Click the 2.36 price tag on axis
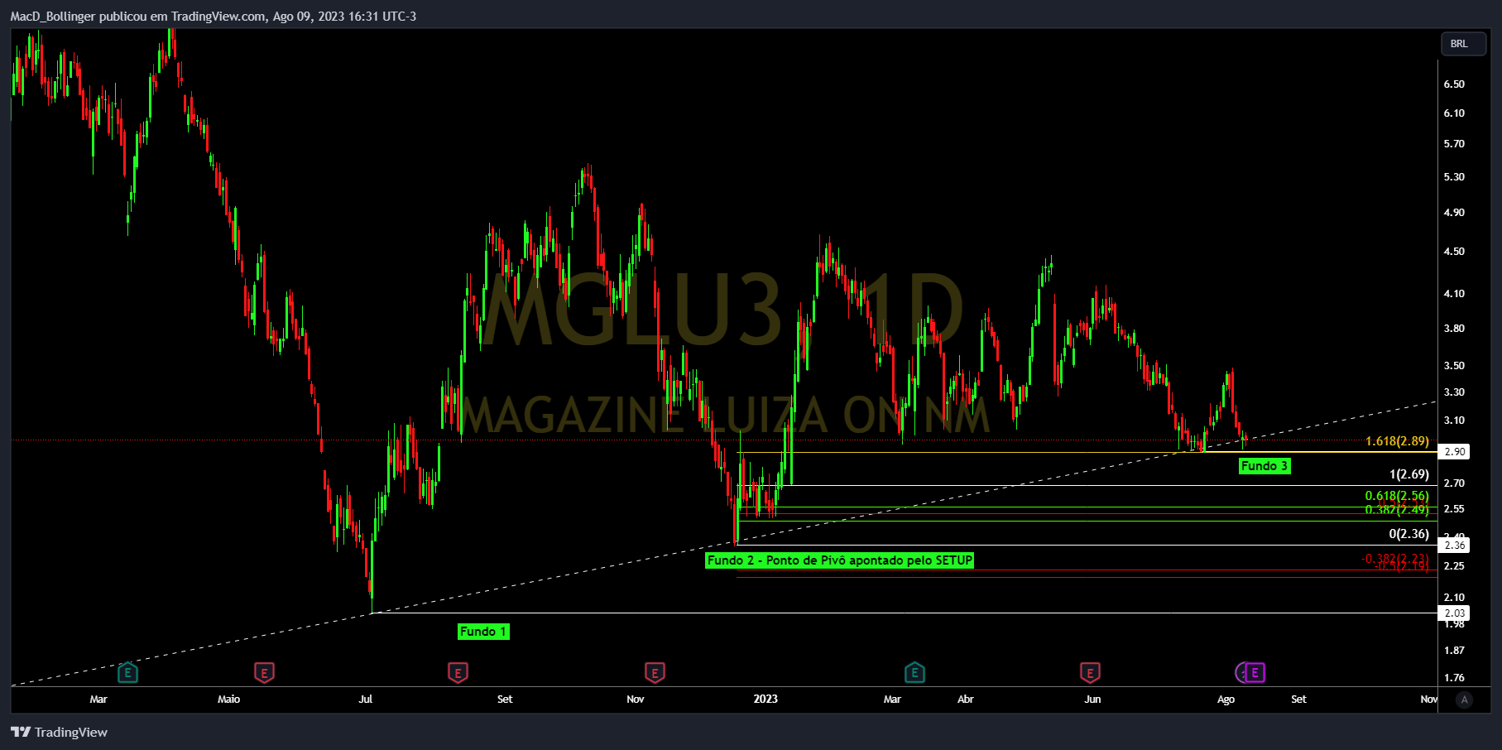Screen dimensions: 1502x750 pos(1455,545)
